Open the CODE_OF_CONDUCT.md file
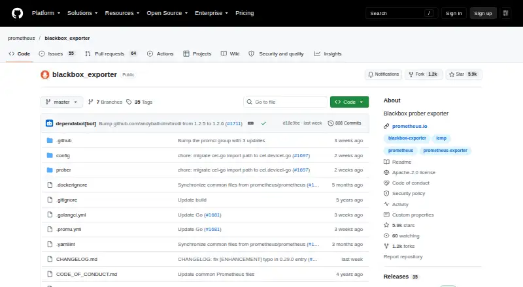Viewport: 523px width, 287px height. point(86,274)
